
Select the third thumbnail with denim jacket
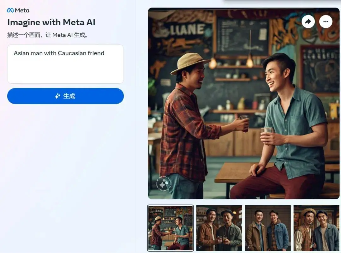coord(268,228)
